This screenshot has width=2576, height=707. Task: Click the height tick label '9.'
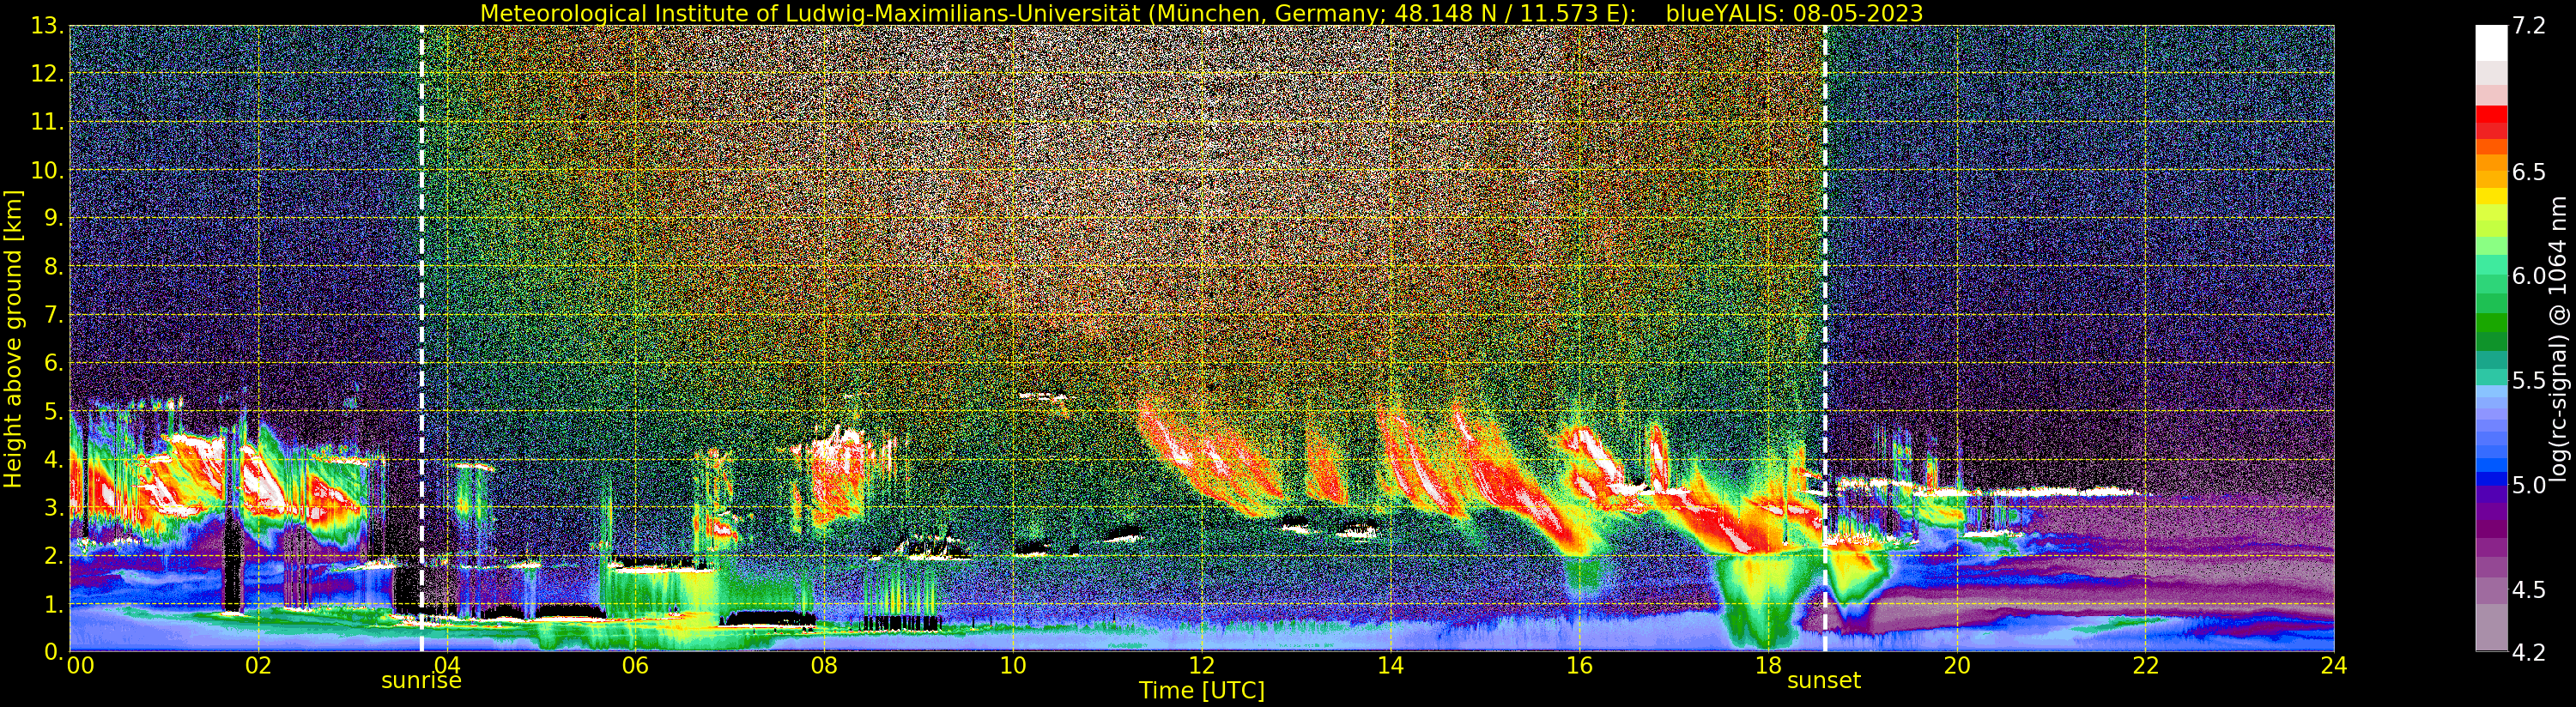[54, 218]
